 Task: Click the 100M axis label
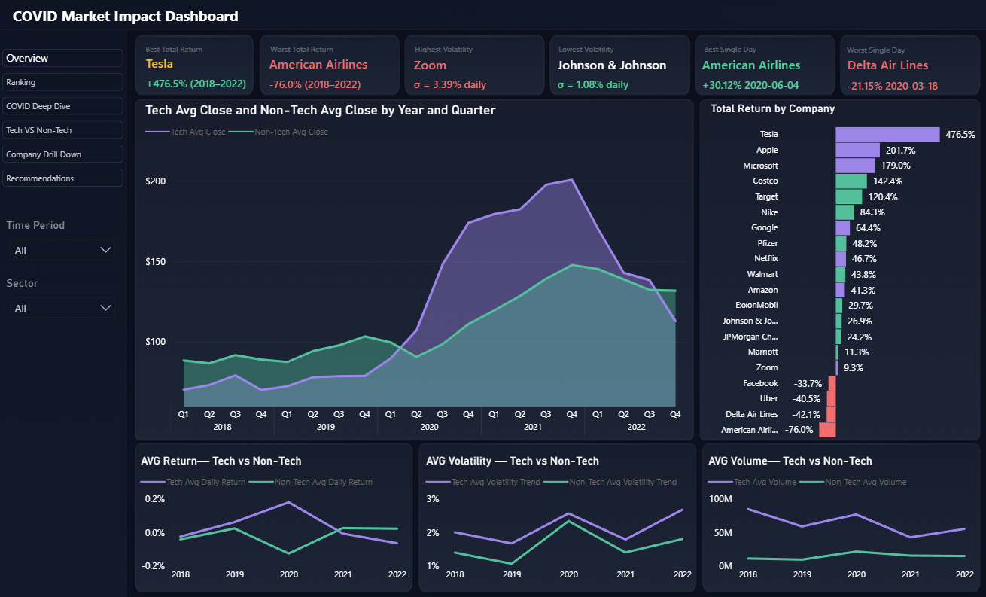tap(721, 499)
